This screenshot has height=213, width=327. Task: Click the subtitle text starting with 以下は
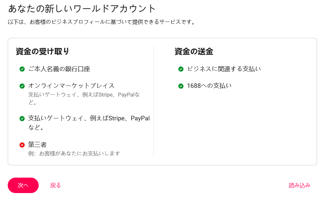[101, 22]
